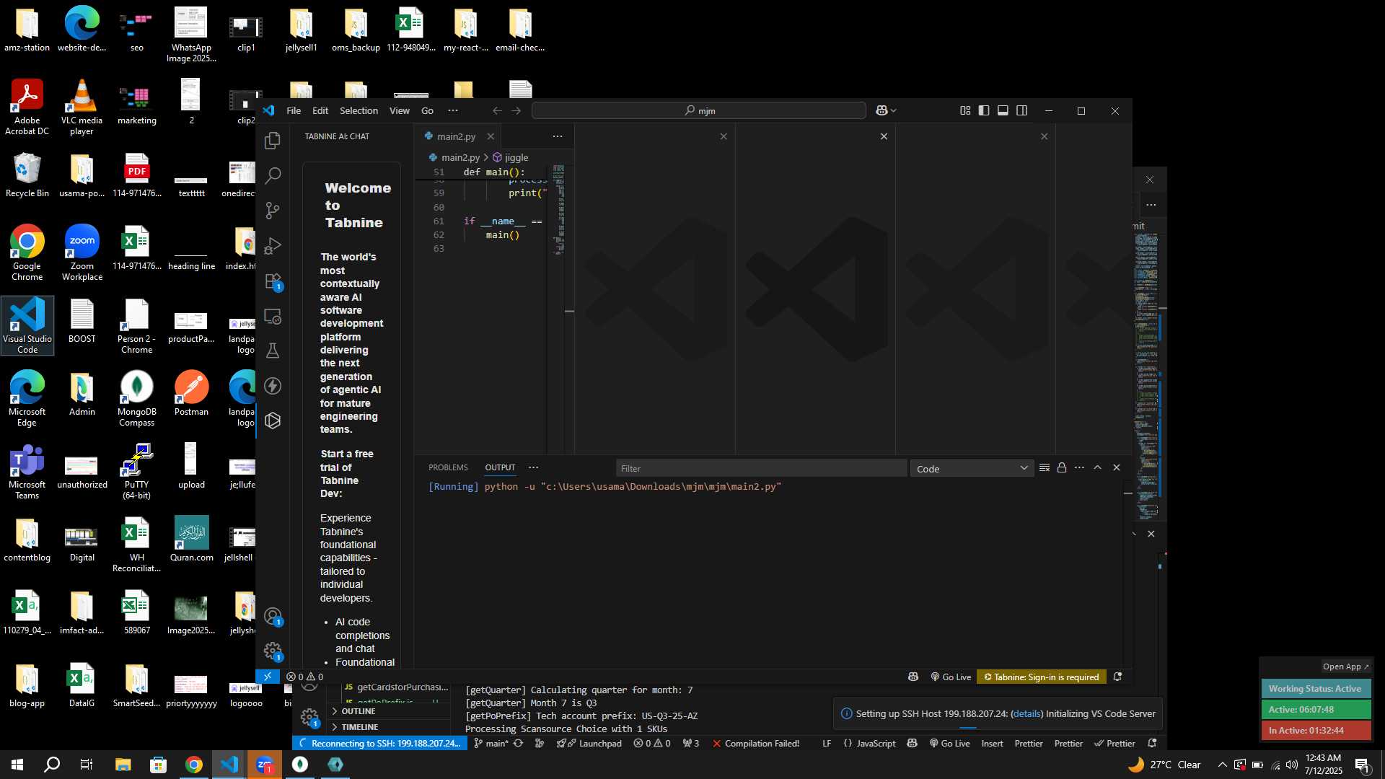Click details link in SSH notification

click(1026, 713)
